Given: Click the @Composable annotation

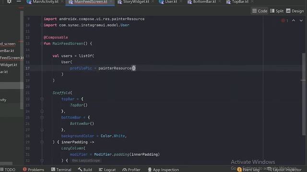Looking at the screenshot, I should [56, 37].
